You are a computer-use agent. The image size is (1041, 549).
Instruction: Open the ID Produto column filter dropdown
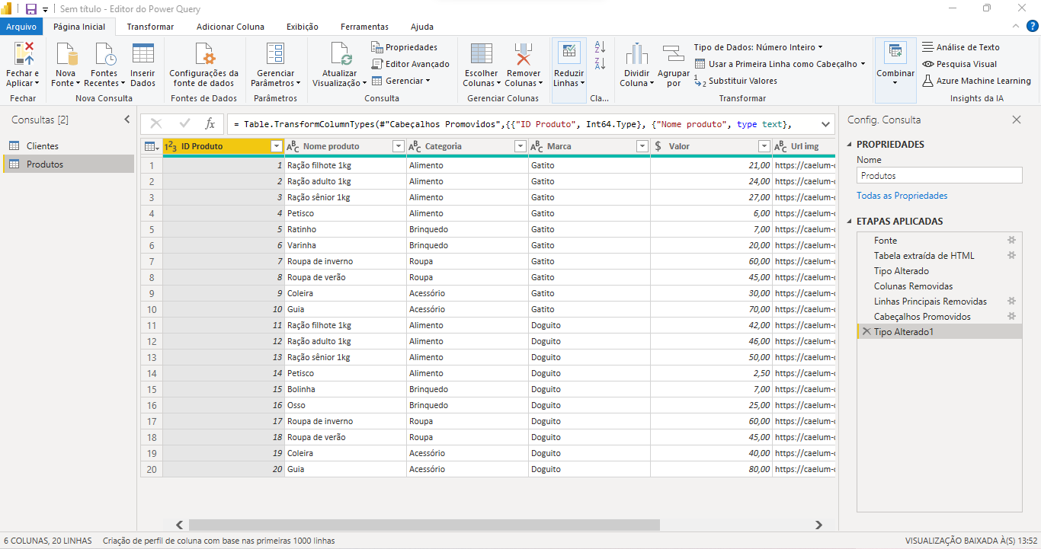point(276,146)
